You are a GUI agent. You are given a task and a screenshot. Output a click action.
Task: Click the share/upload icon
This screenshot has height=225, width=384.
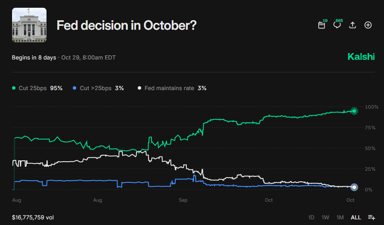[353, 25]
